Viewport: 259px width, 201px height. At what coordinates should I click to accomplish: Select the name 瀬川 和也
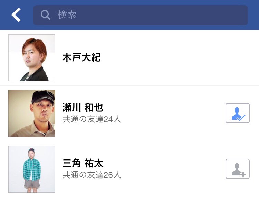[x=83, y=108]
